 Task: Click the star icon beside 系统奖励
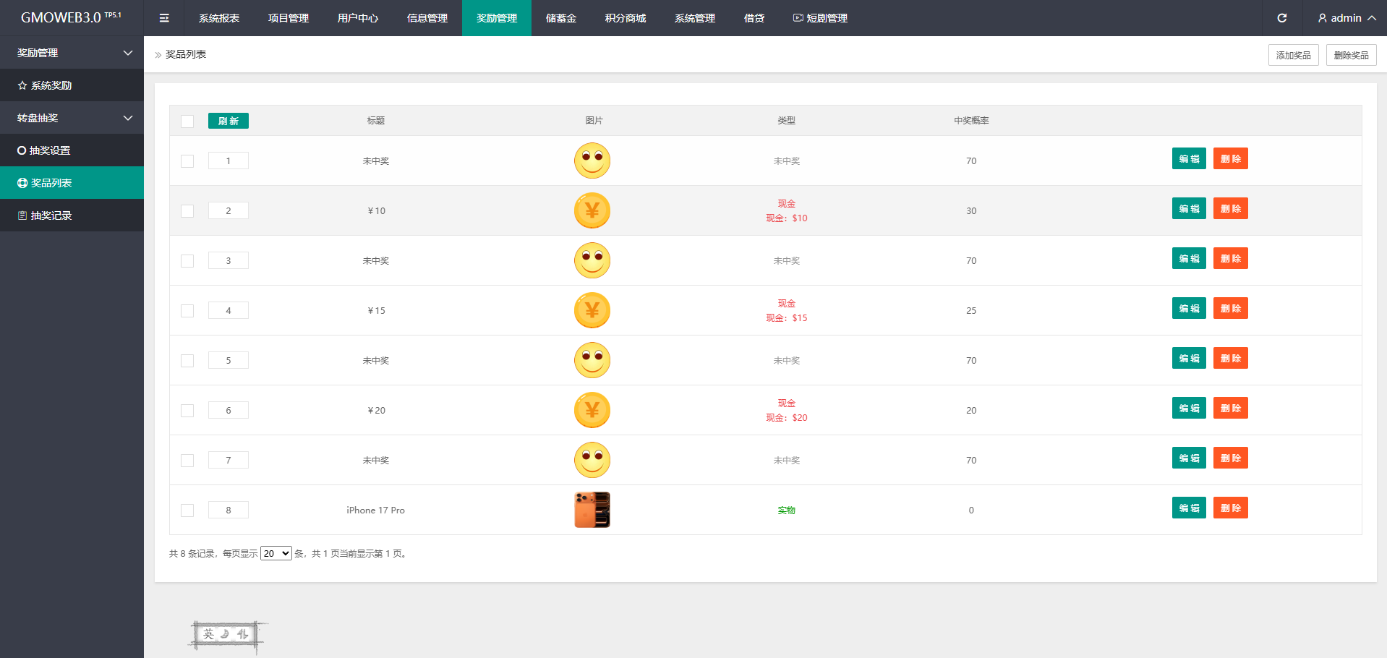coord(22,85)
